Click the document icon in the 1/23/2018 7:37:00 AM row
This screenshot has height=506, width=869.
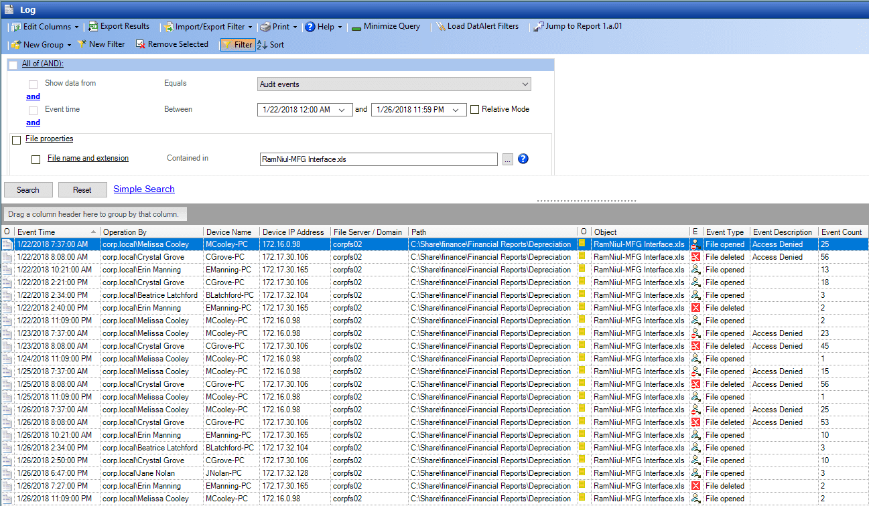tap(7, 333)
